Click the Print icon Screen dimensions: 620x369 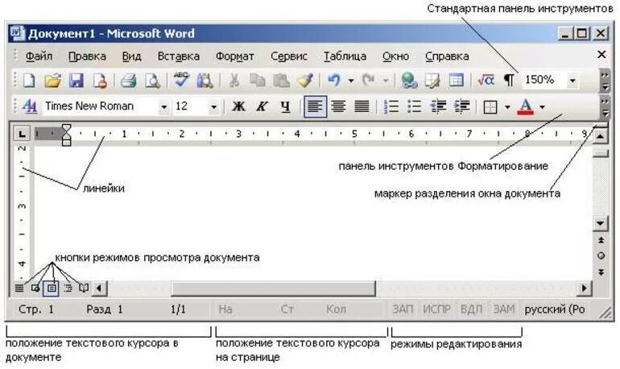tap(129, 81)
